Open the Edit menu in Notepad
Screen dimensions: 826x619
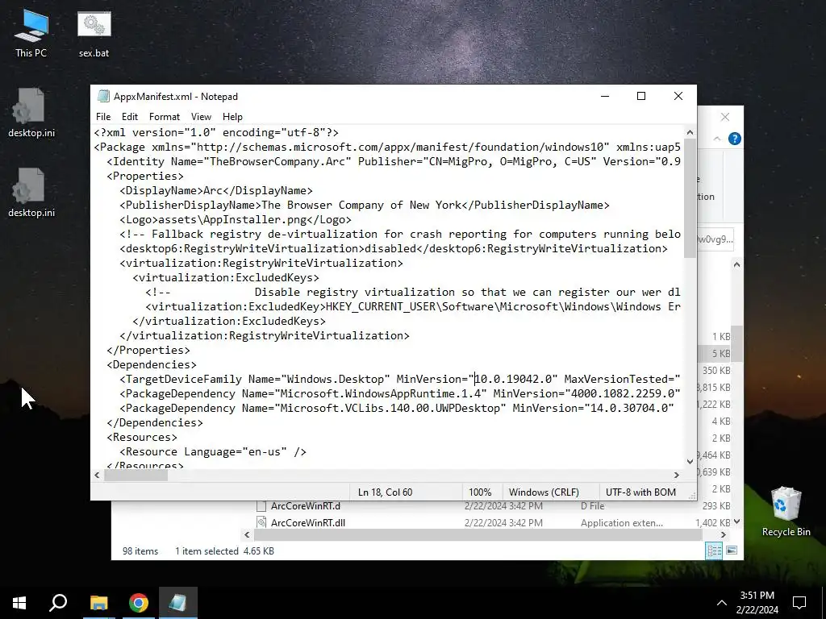(130, 117)
